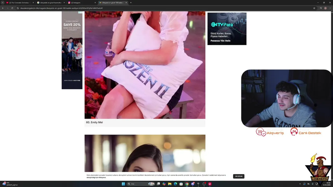Select the Dünyanın en güzel 100 kadını tab

[113, 3]
